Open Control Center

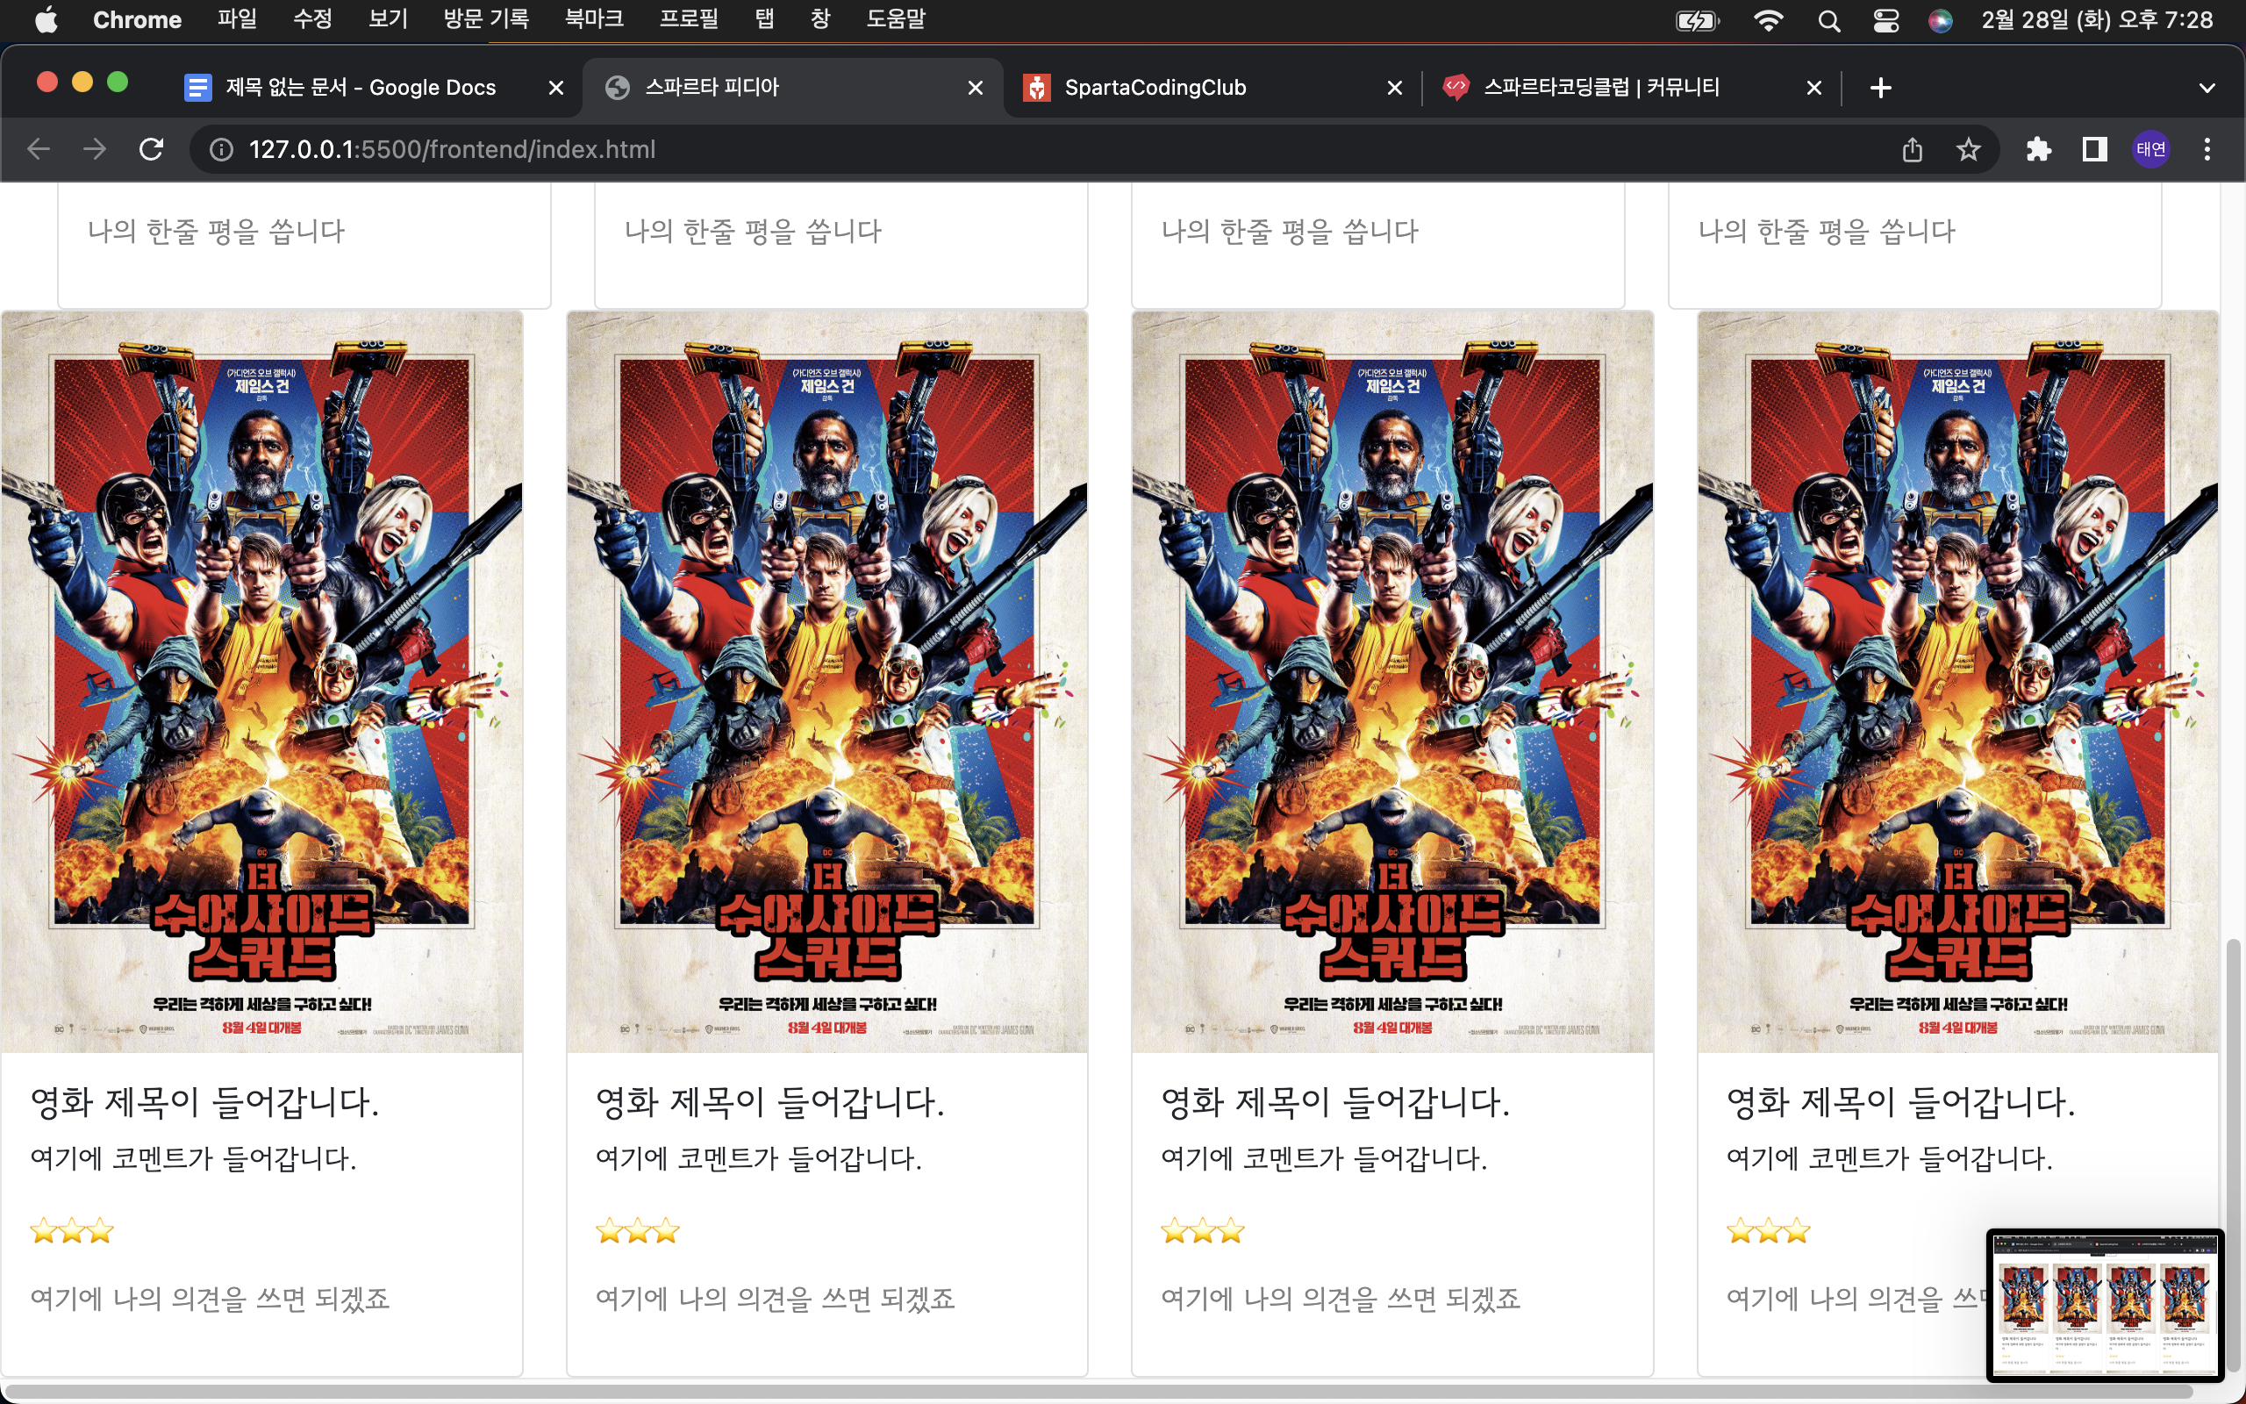[1885, 20]
